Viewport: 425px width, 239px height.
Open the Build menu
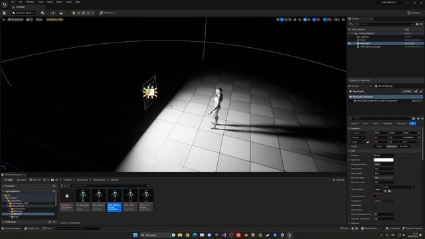coord(50,2)
